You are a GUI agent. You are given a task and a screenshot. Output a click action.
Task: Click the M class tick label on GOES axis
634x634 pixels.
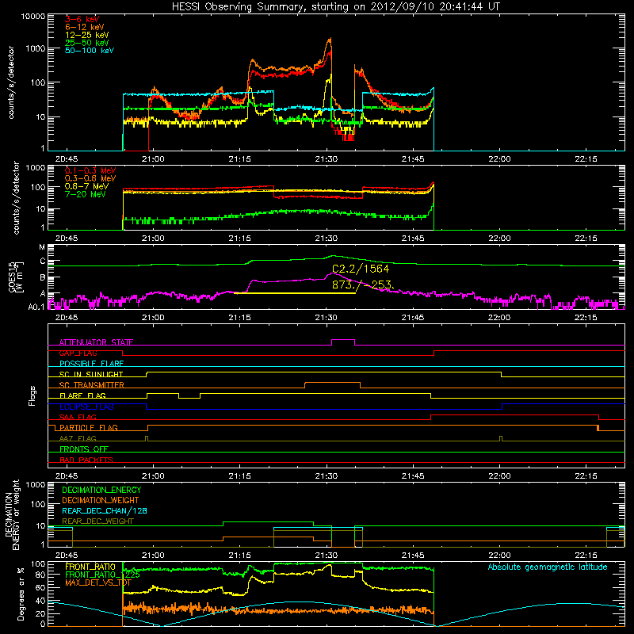[x=42, y=247]
